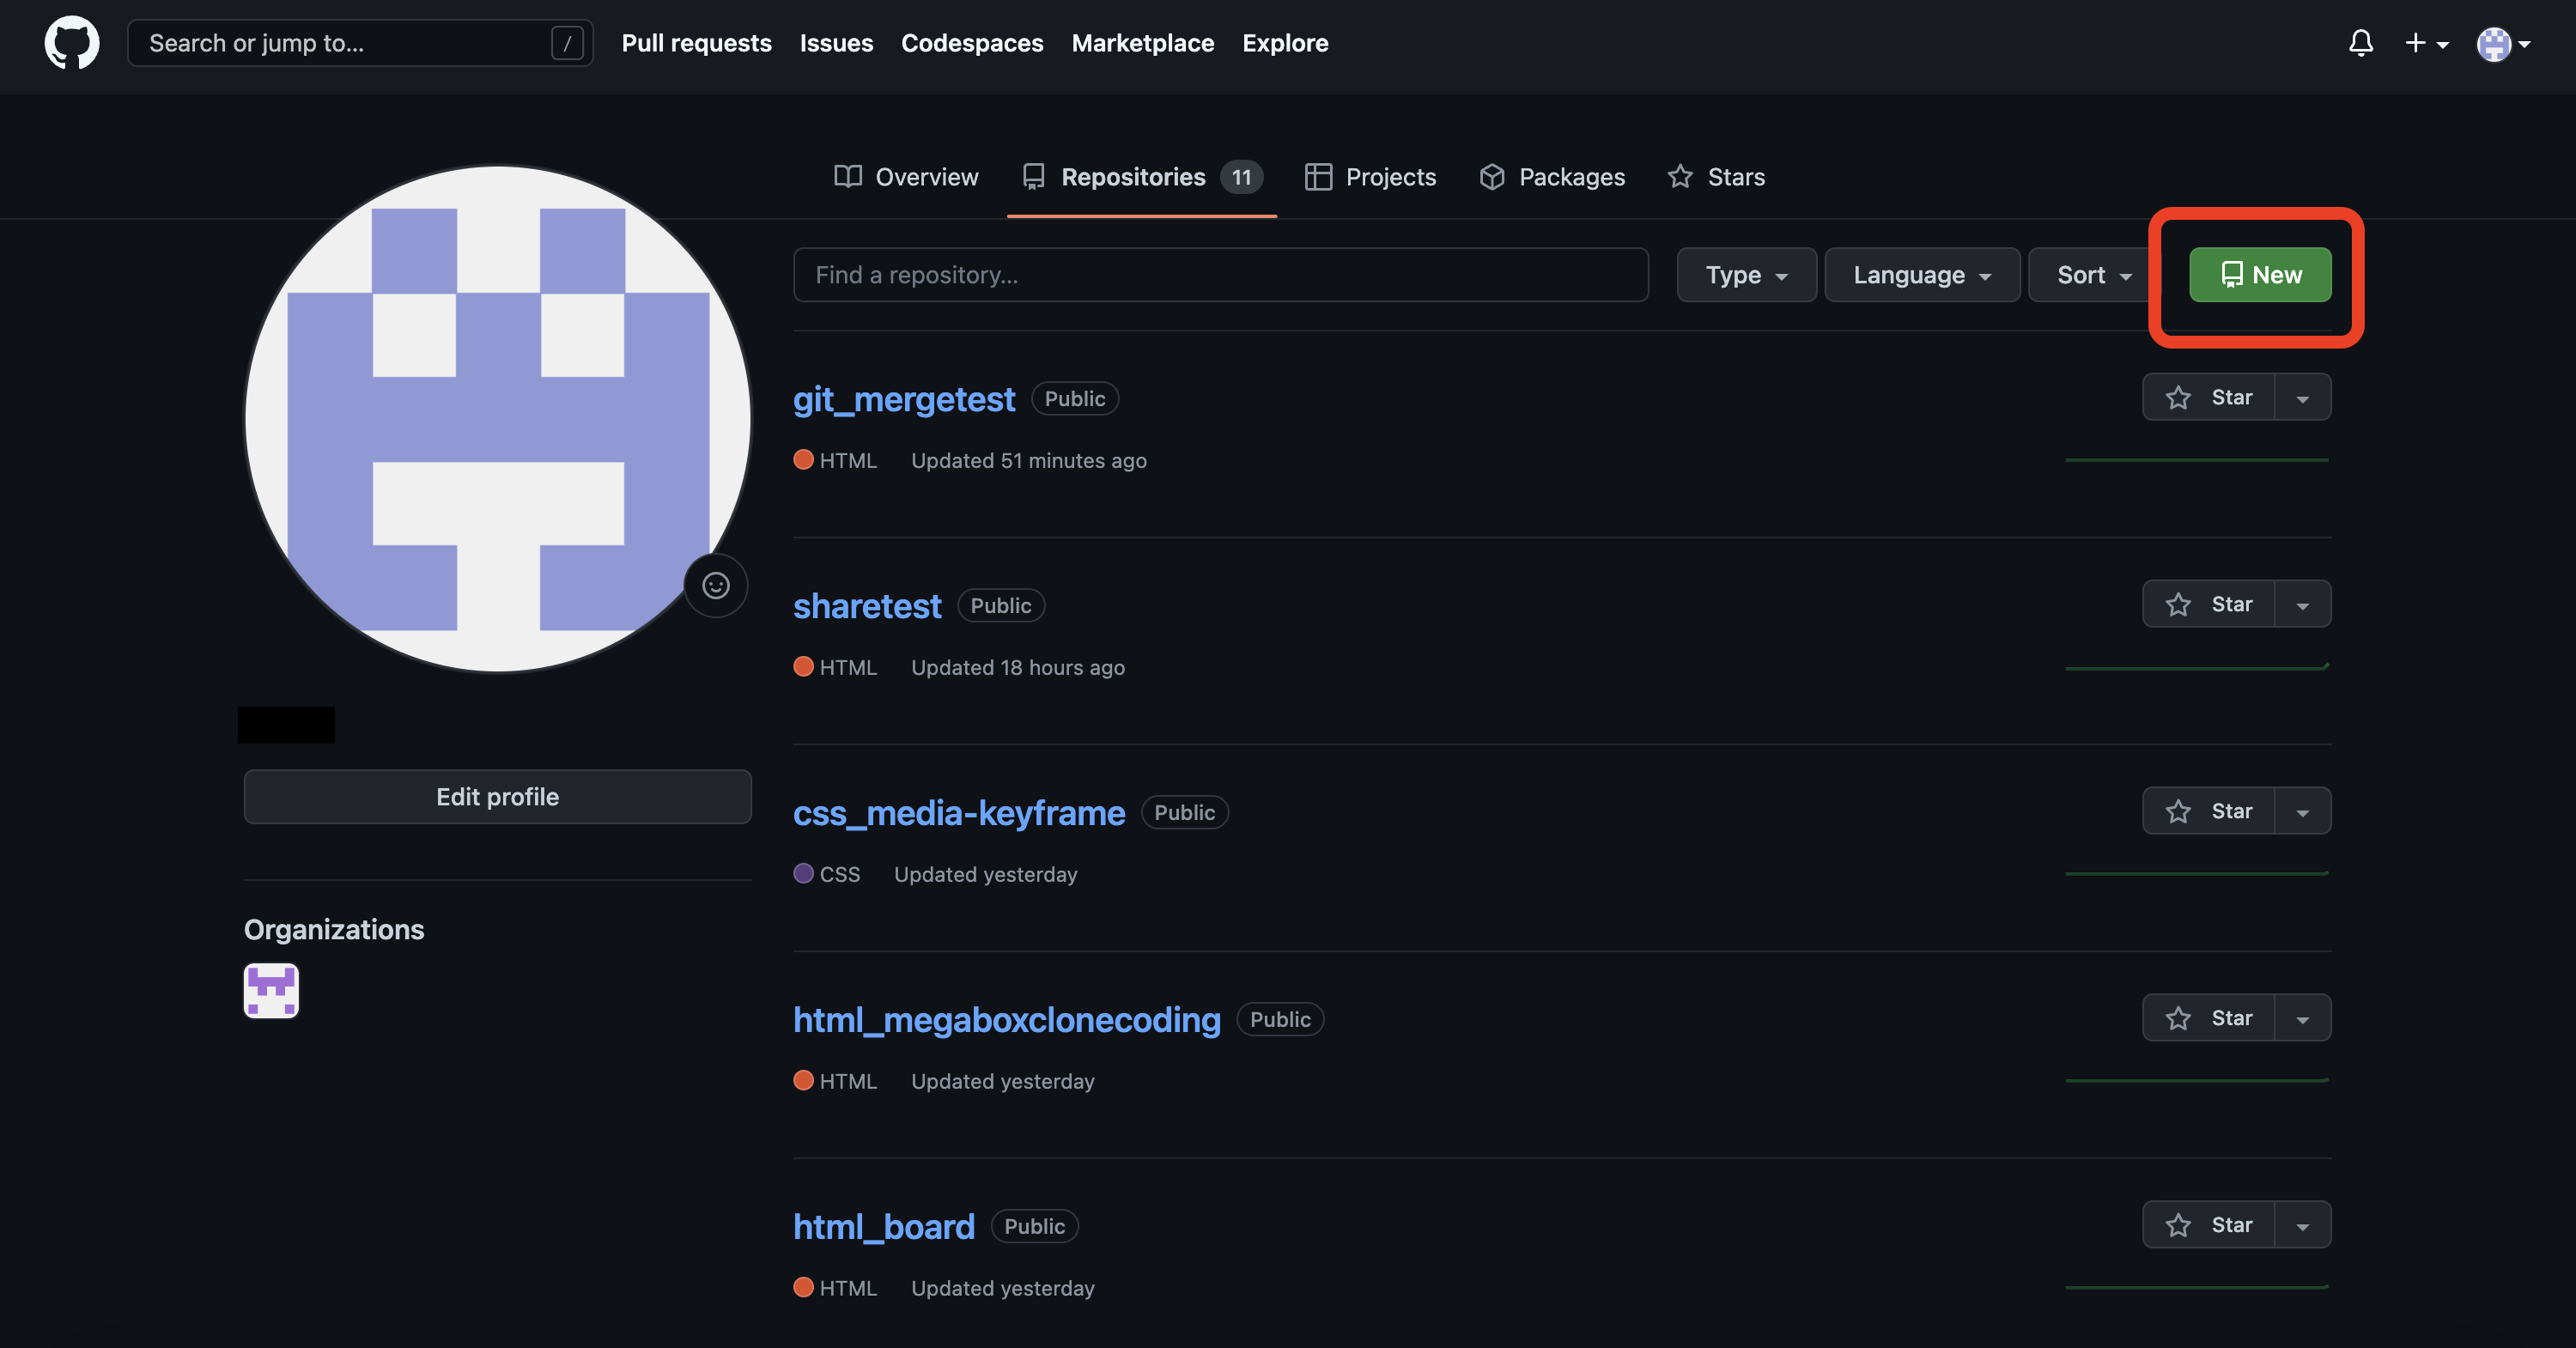Image resolution: width=2576 pixels, height=1348 pixels.
Task: Click the GitHub Octocat logo
Action: click(71, 43)
